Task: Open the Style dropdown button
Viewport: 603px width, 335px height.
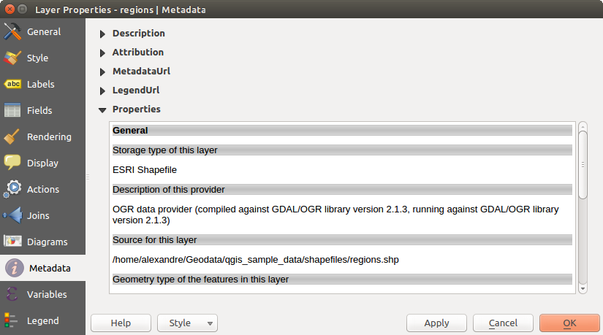Action: 187,323
